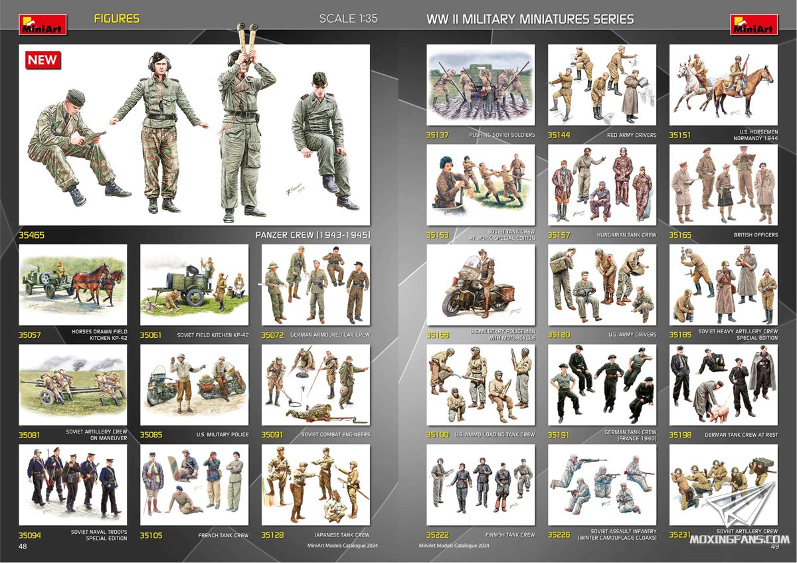Select the U.S. Horsemen Normandy 1944 picture
Screen dimensions: 797x563
coord(723,85)
